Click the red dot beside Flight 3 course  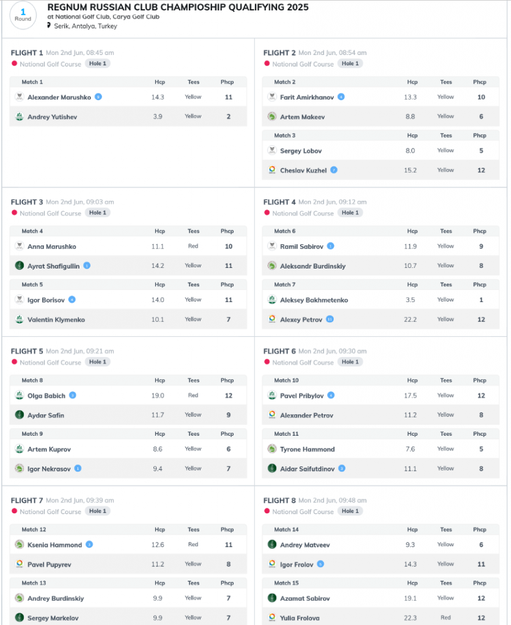point(15,213)
